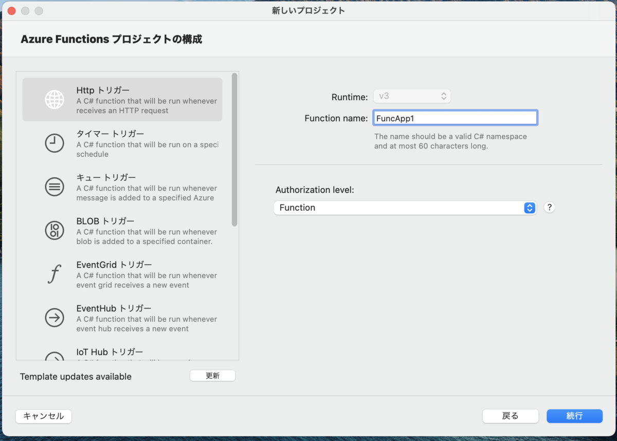Select the EventGrid トリガー template title
This screenshot has width=617, height=441.
(x=114, y=265)
